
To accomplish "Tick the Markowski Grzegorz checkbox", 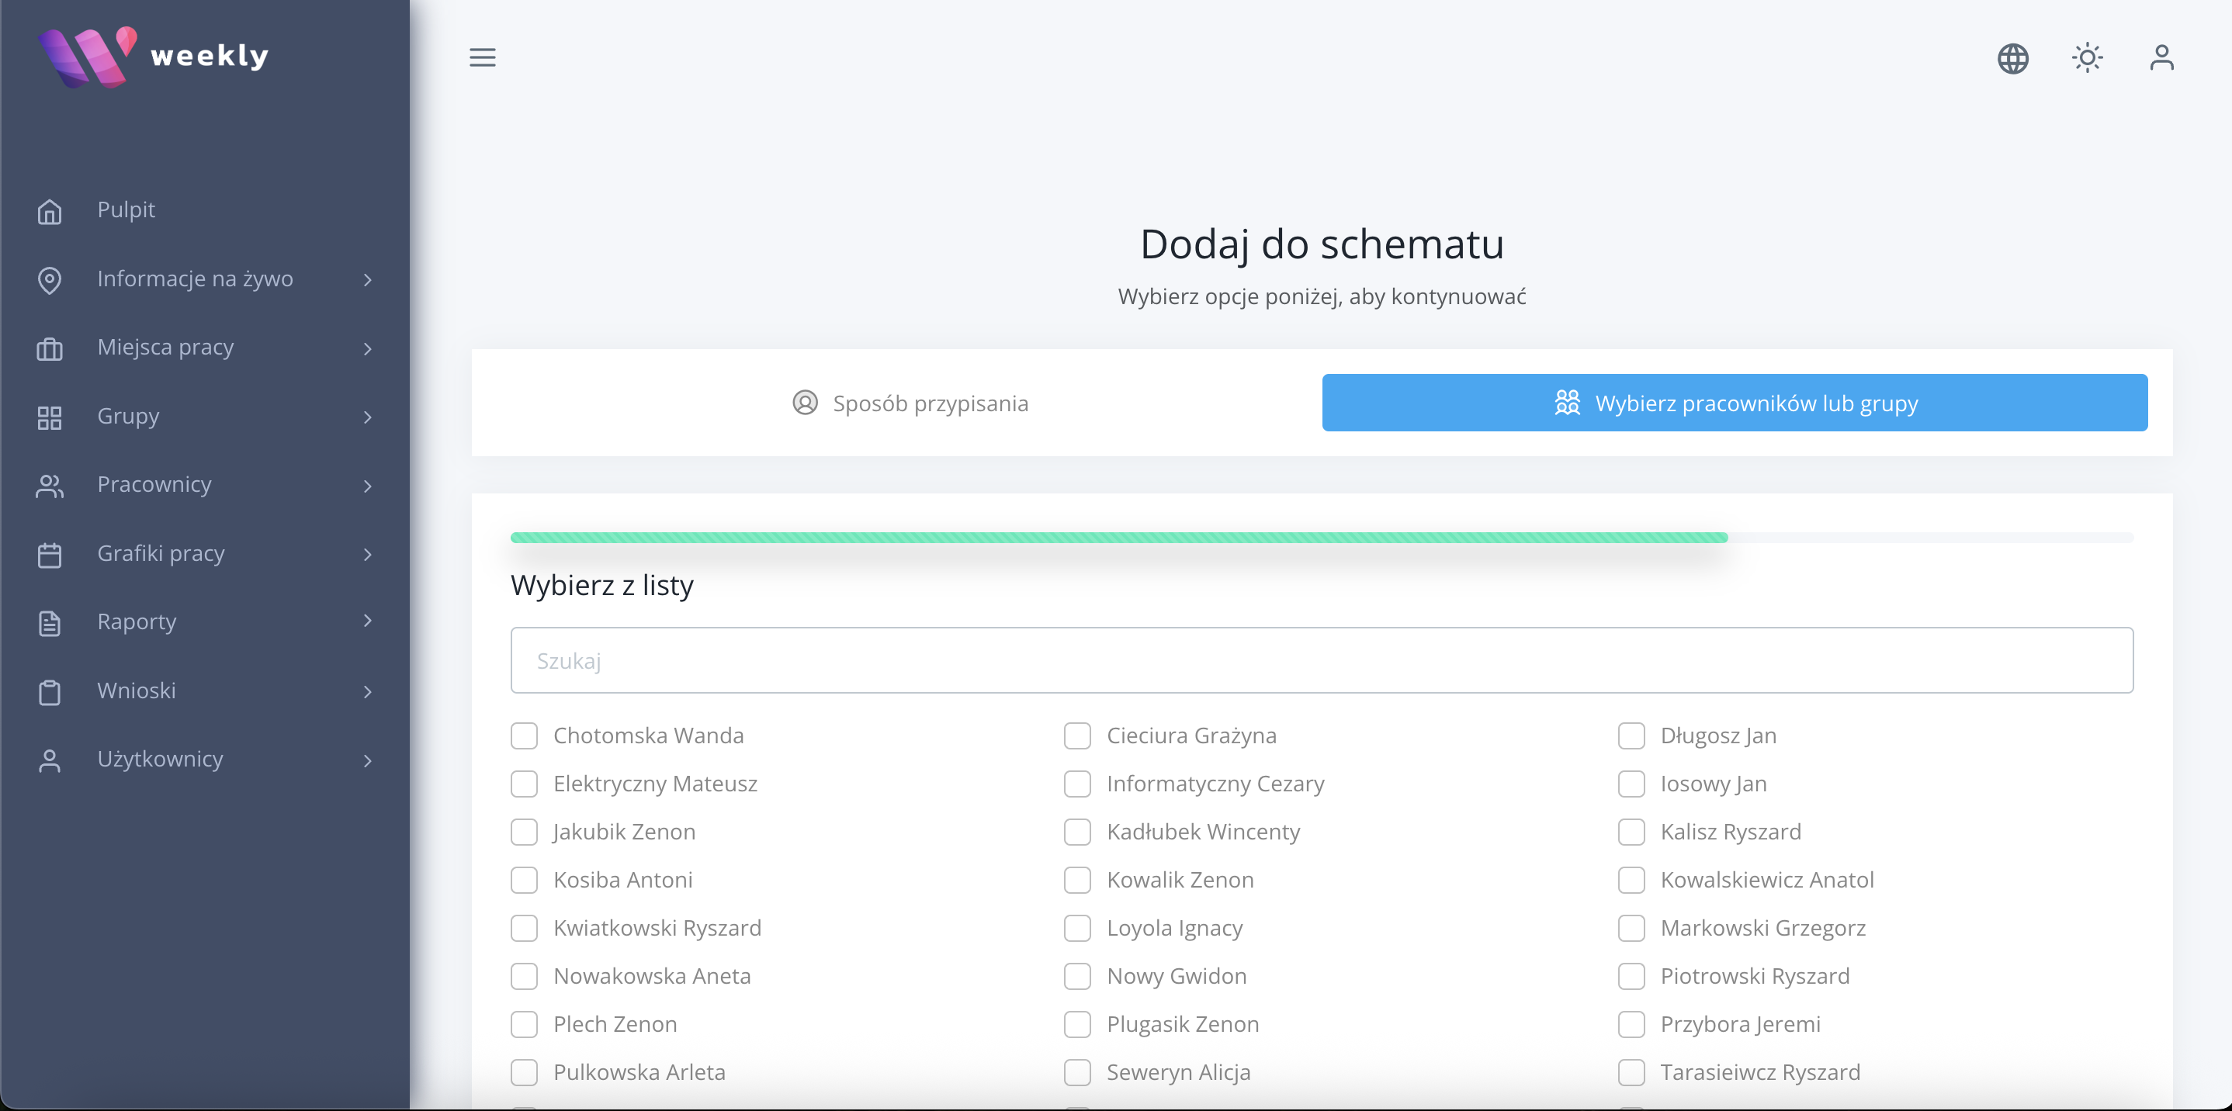I will pos(1631,927).
